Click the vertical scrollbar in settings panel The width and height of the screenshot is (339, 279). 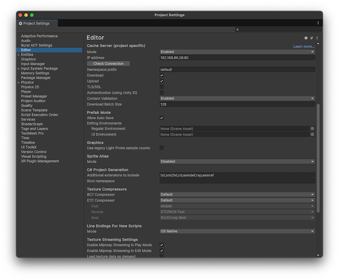319,157
